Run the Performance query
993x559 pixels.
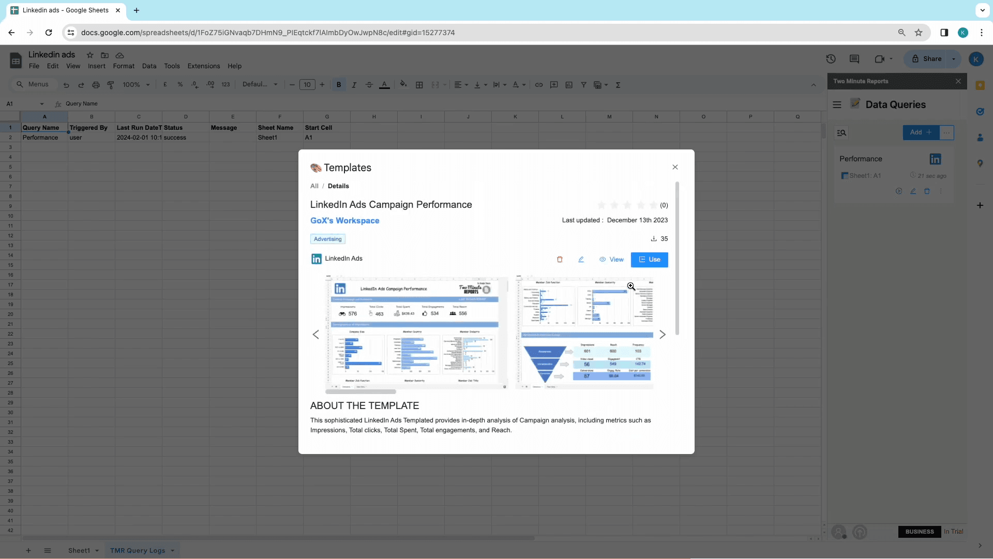(899, 191)
